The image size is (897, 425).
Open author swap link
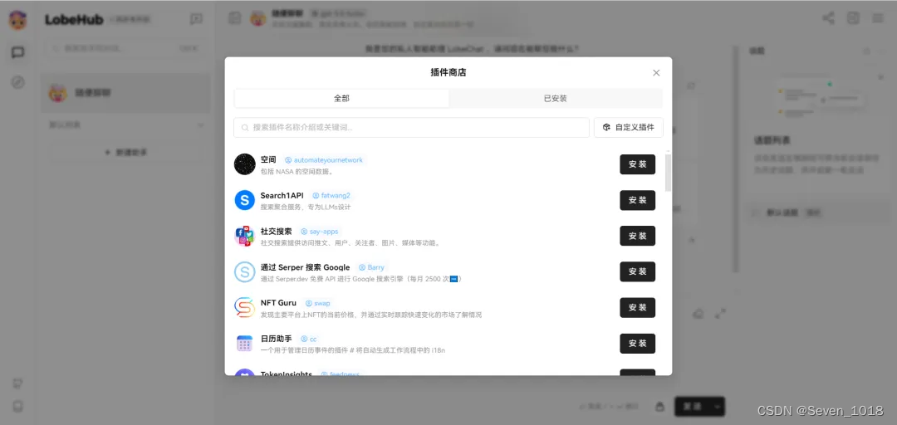[317, 303]
